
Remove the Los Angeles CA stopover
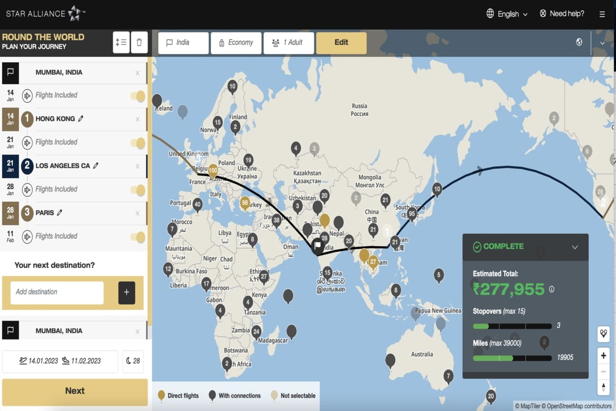[x=137, y=166]
